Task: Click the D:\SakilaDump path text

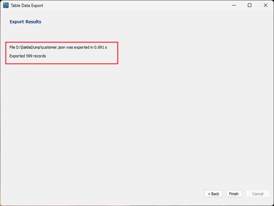Action: 29,47
